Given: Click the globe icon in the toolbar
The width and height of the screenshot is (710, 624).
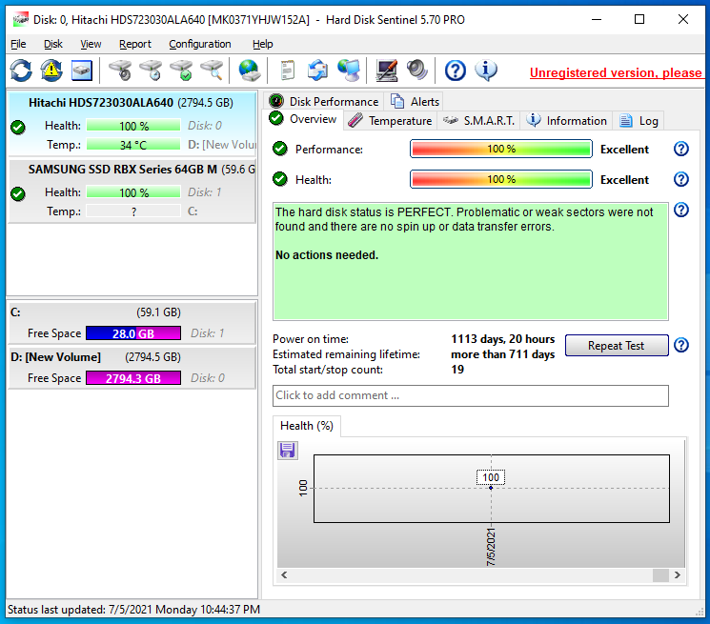Looking at the screenshot, I should (x=250, y=70).
